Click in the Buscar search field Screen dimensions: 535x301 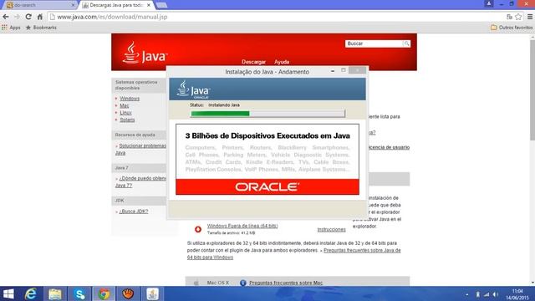374,43
